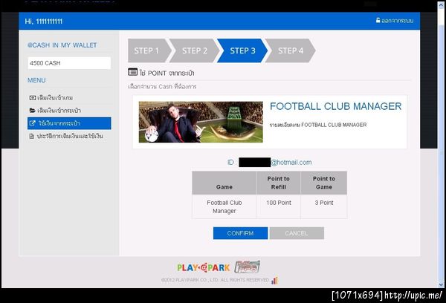Click the '3 Point' table cell
This screenshot has width=446, height=303.
pos(324,206)
